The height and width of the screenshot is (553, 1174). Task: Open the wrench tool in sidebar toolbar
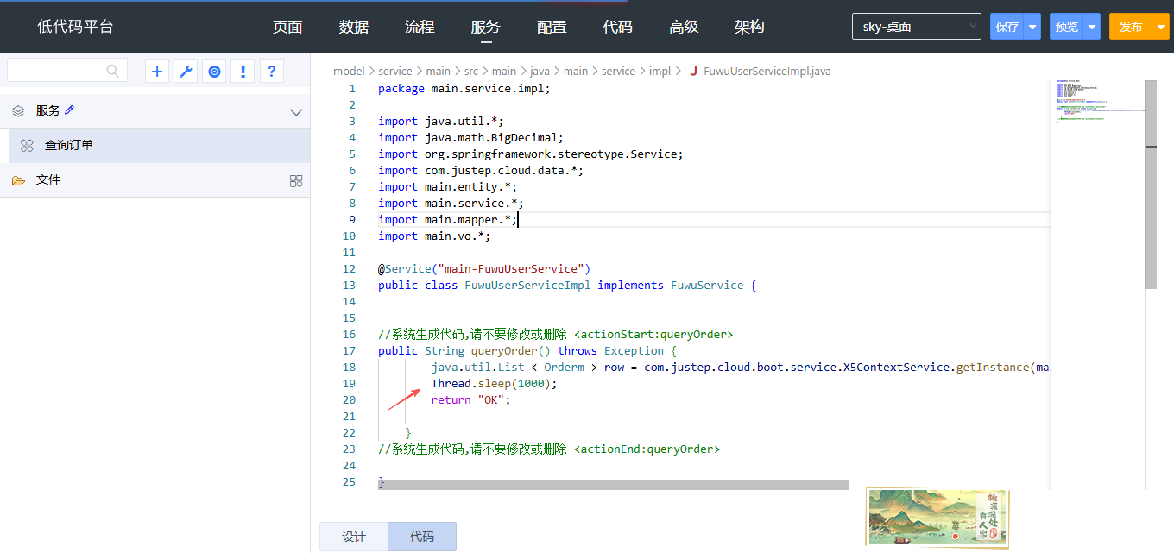pyautogui.click(x=186, y=72)
